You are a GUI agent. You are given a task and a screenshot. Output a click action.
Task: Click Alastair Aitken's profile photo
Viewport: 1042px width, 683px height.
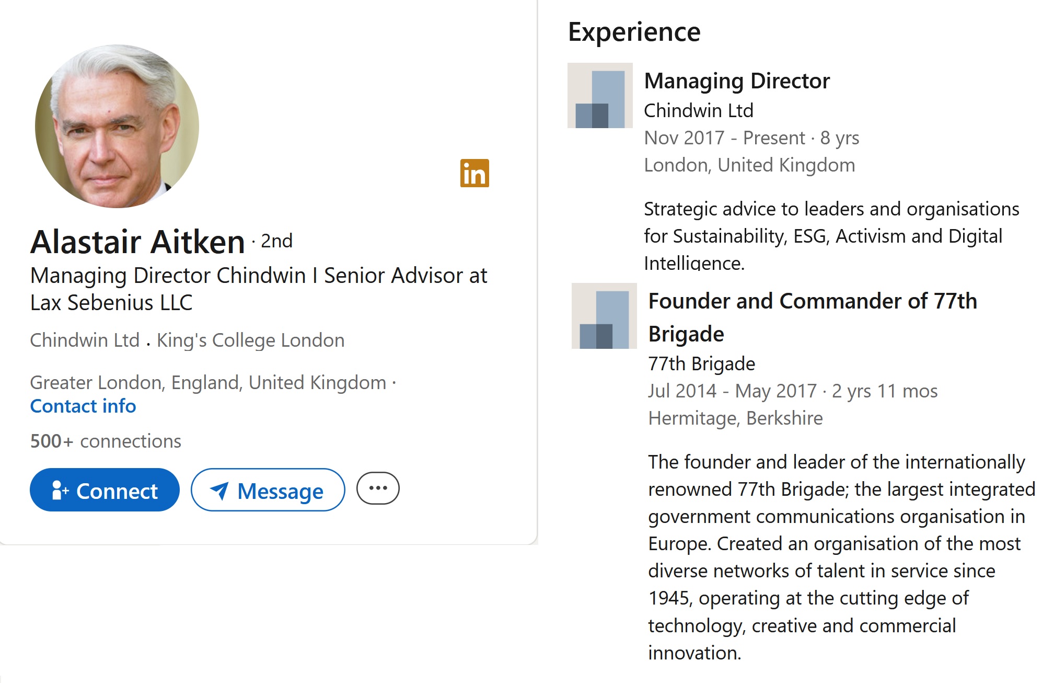point(117,126)
